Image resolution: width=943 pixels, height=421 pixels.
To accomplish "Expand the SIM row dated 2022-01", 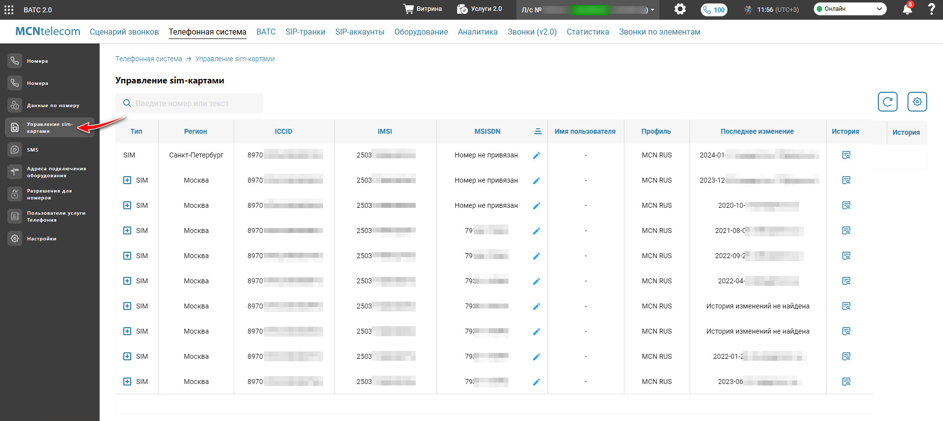I will point(127,356).
